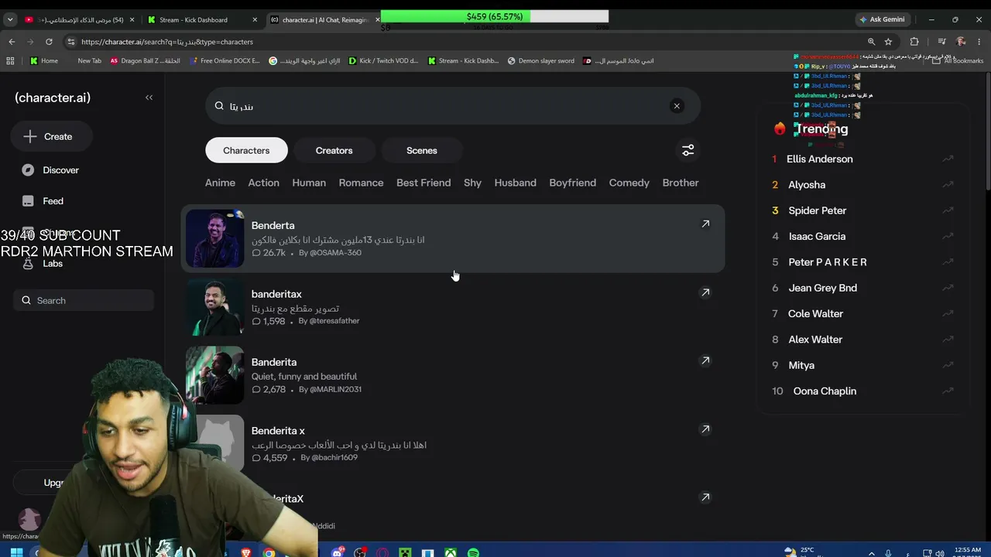Viewport: 991px width, 557px height.
Task: Open the arrow icon on banderitax's row
Action: 705,292
